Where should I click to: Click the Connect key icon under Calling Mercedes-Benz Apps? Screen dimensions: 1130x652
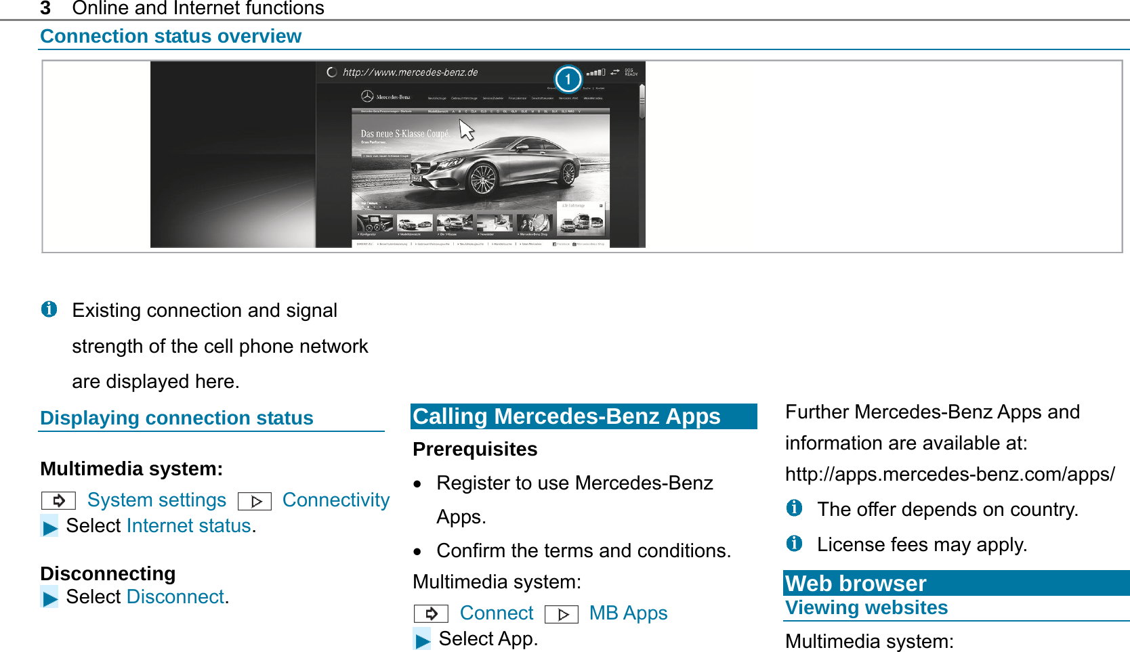point(432,613)
